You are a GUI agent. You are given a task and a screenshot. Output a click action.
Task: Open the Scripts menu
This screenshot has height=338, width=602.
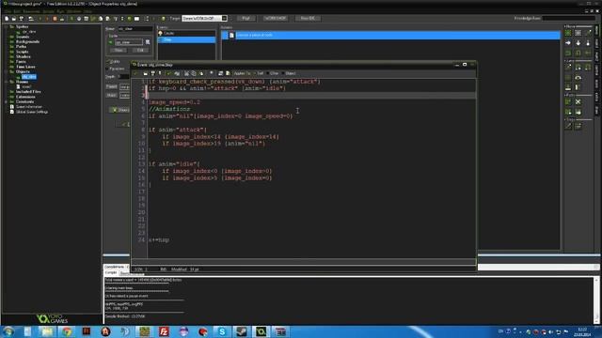48,11
